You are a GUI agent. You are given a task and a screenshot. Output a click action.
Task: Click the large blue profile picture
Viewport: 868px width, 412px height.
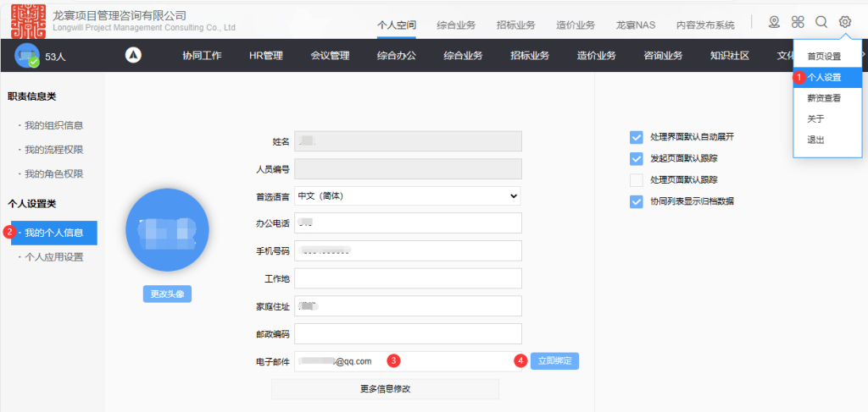tap(167, 229)
